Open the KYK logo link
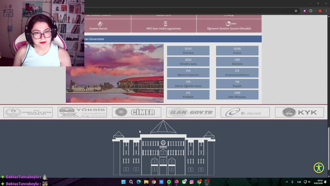The image size is (330, 186). [x=299, y=112]
